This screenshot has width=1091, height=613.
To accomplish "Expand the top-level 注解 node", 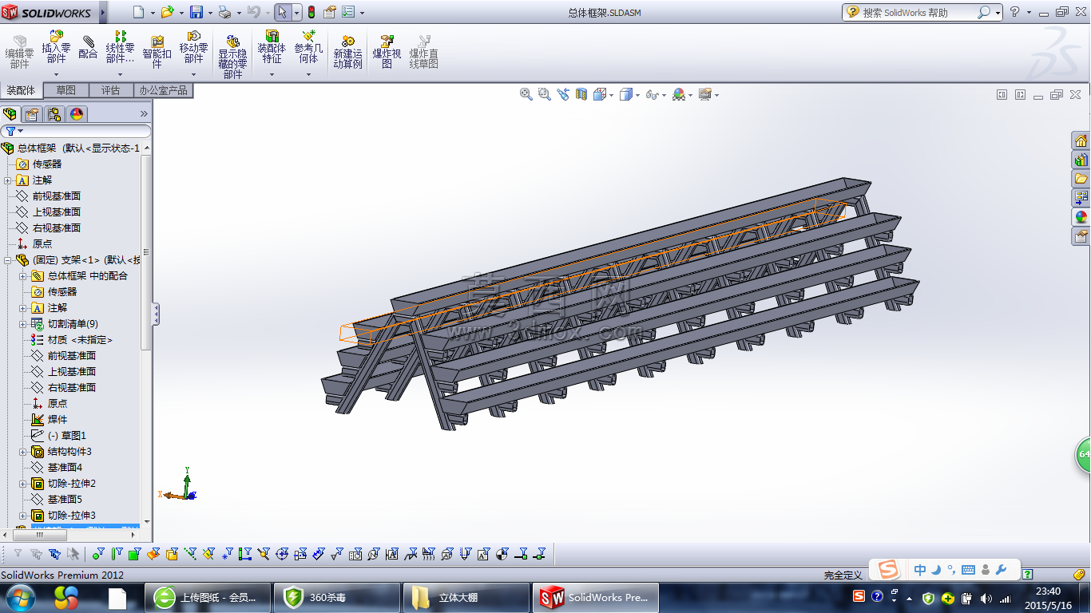I will pos(7,180).
